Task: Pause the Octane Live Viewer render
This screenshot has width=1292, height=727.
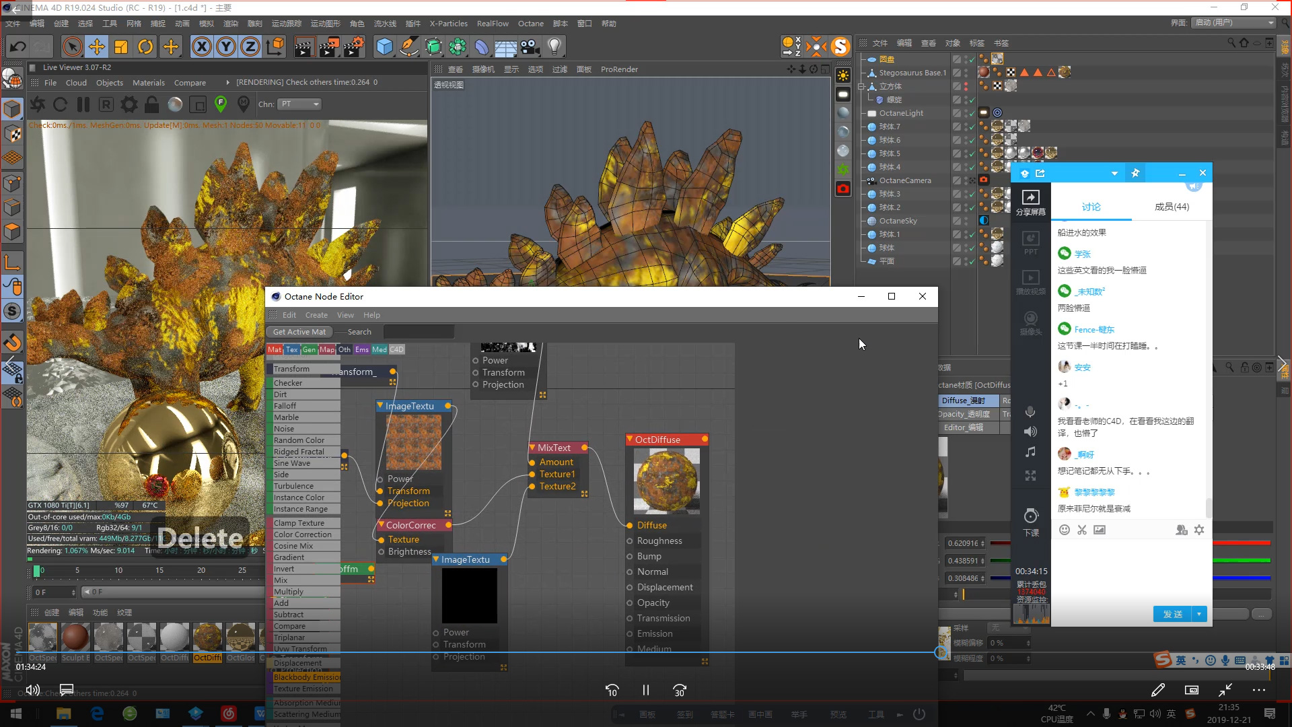Action: 83,104
